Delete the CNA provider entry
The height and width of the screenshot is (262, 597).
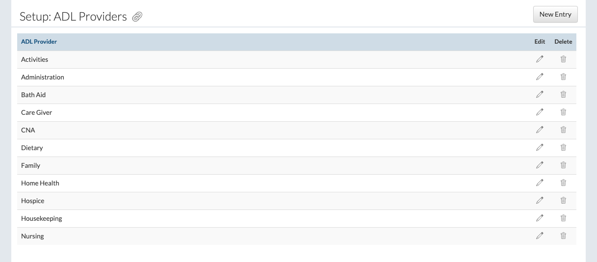(x=563, y=130)
